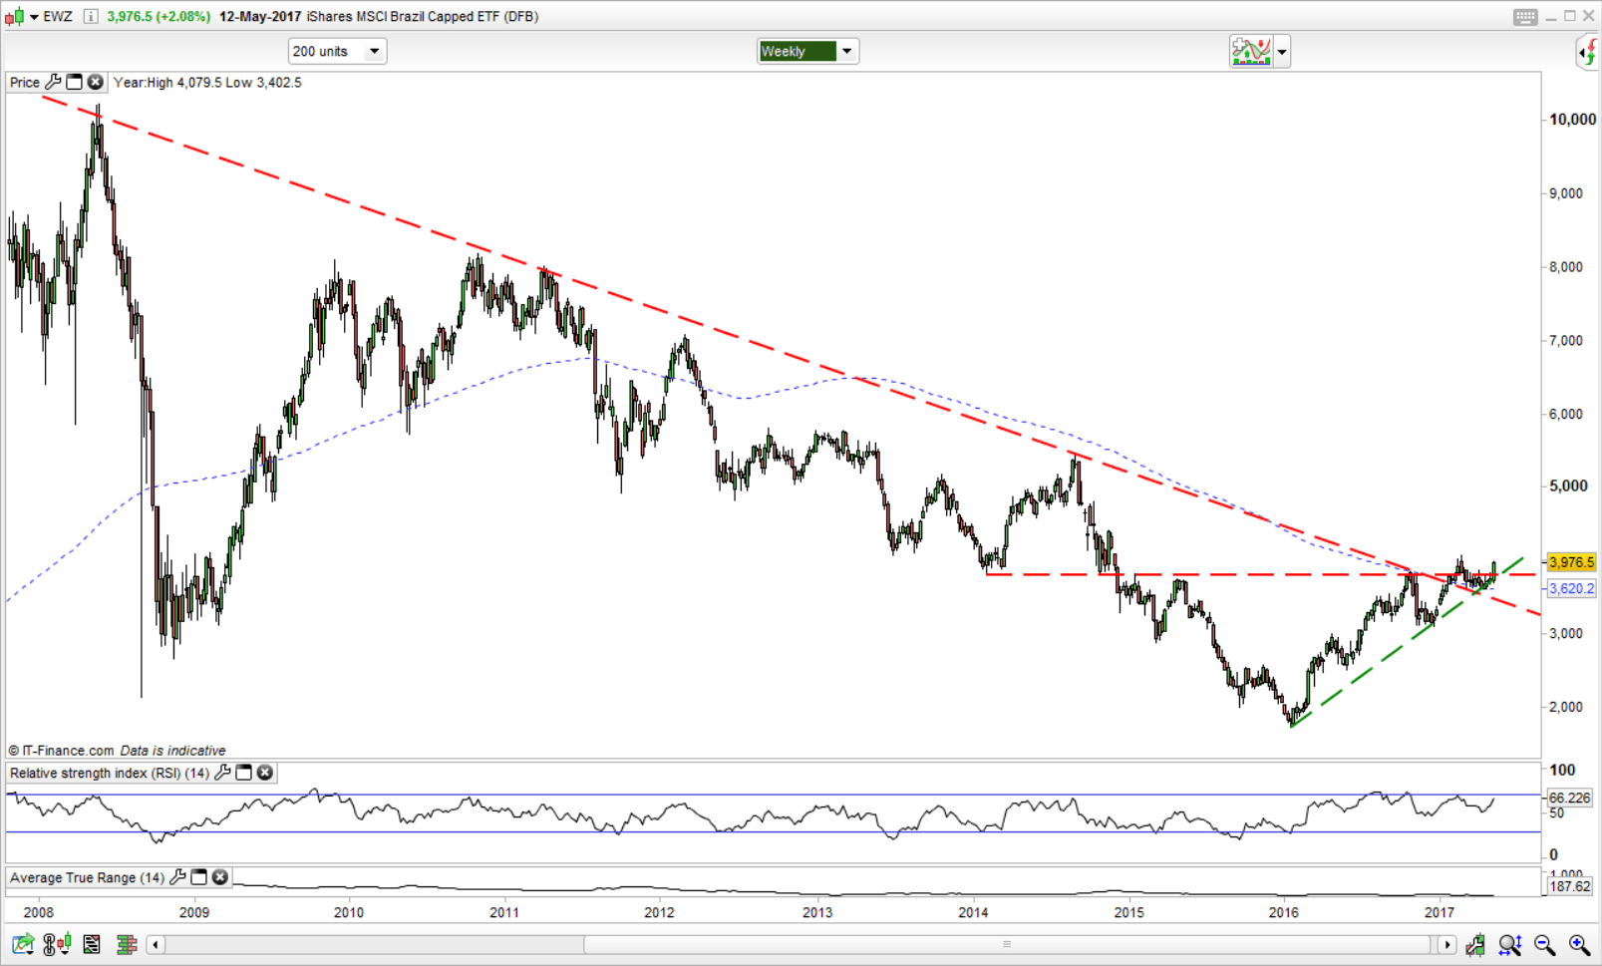Open chart style menu beside EWZ

pyautogui.click(x=34, y=17)
